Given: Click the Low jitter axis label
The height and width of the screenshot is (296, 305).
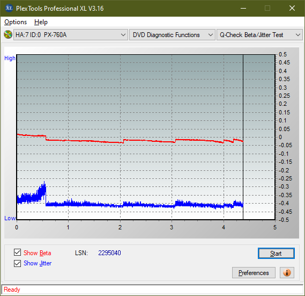Looking at the screenshot, I should pyautogui.click(x=10, y=218).
